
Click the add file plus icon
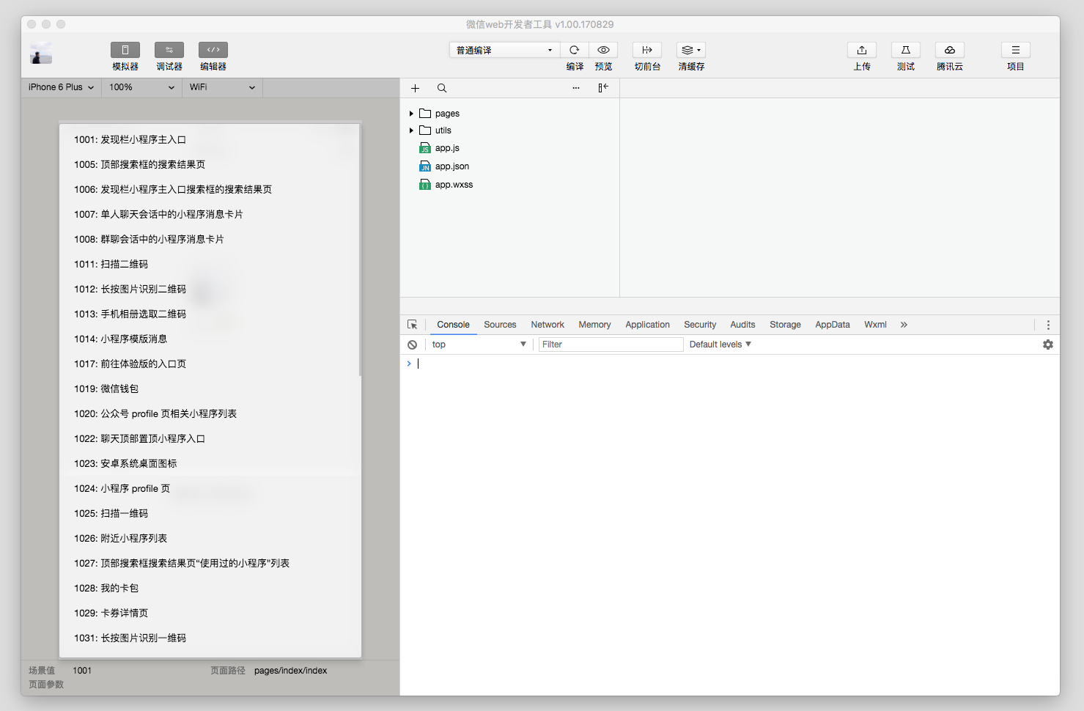[415, 88]
